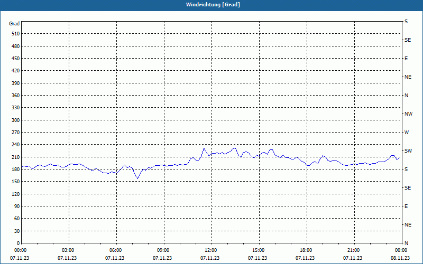Select the y-axis value '150'
This screenshot has height=264, width=423.
click(x=16, y=181)
